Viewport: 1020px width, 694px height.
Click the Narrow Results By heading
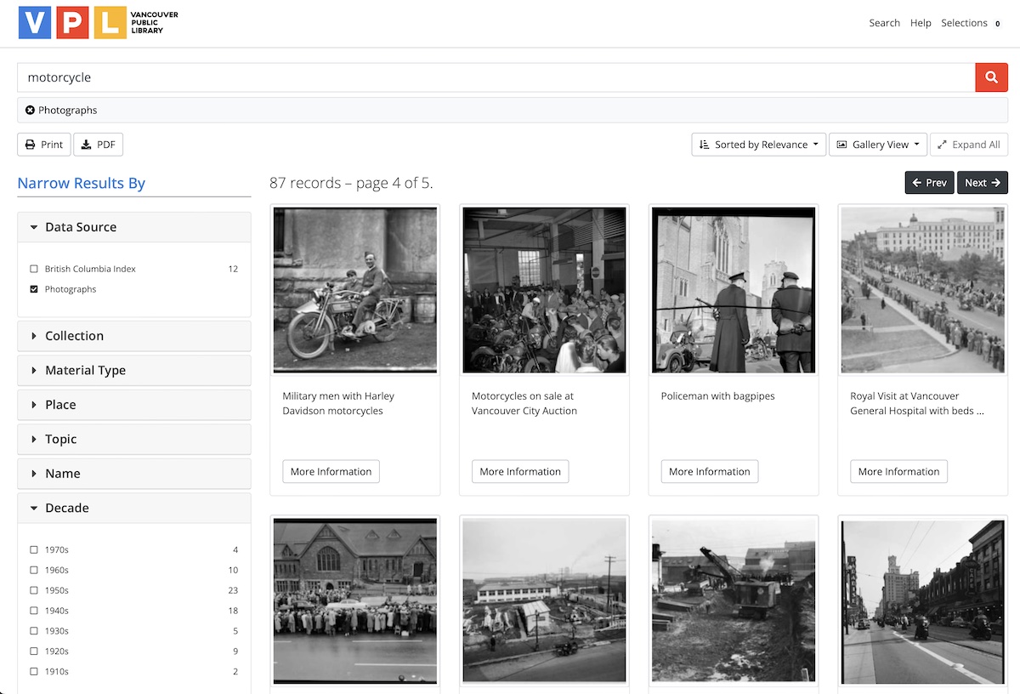[82, 184]
